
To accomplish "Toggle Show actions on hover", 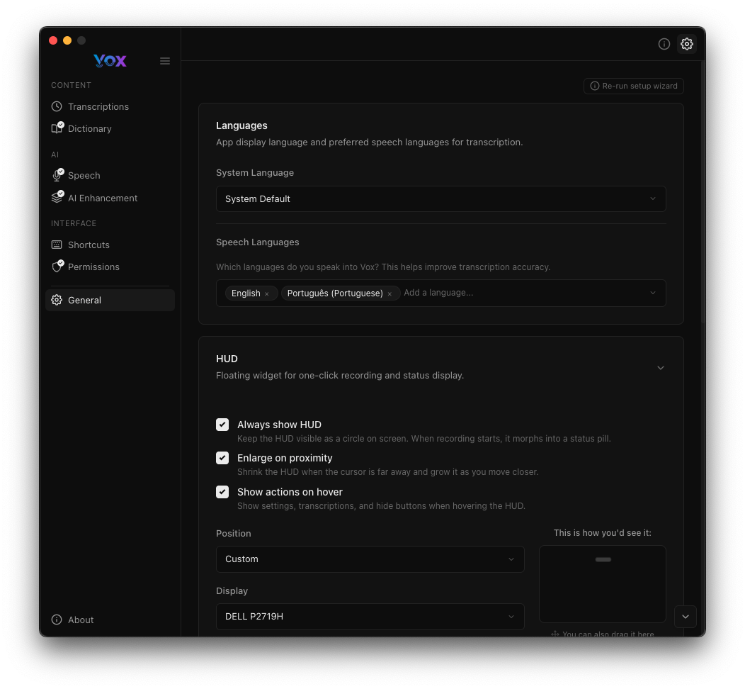I will click(222, 492).
